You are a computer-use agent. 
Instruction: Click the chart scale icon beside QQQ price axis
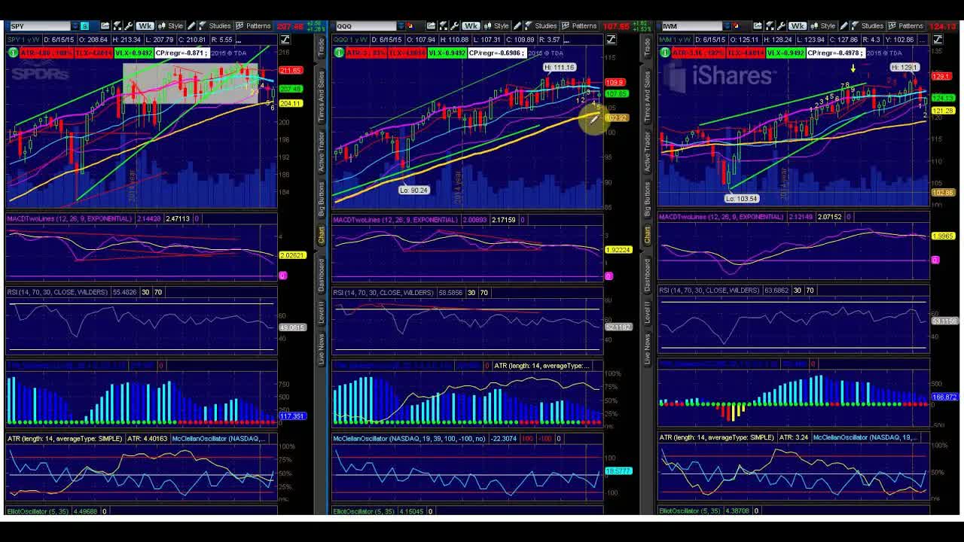[611, 39]
